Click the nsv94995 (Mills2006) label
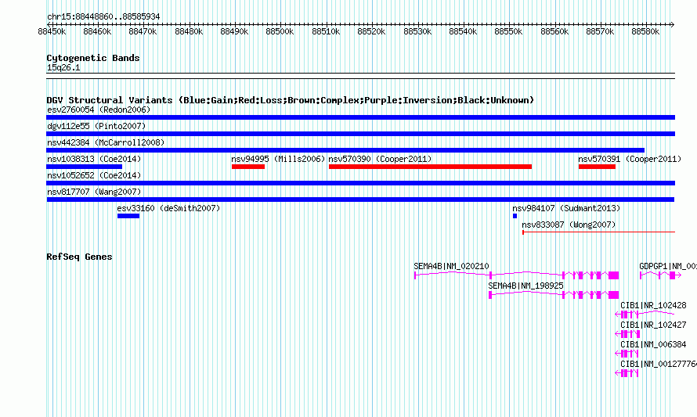This screenshot has height=417, width=697. [278, 159]
